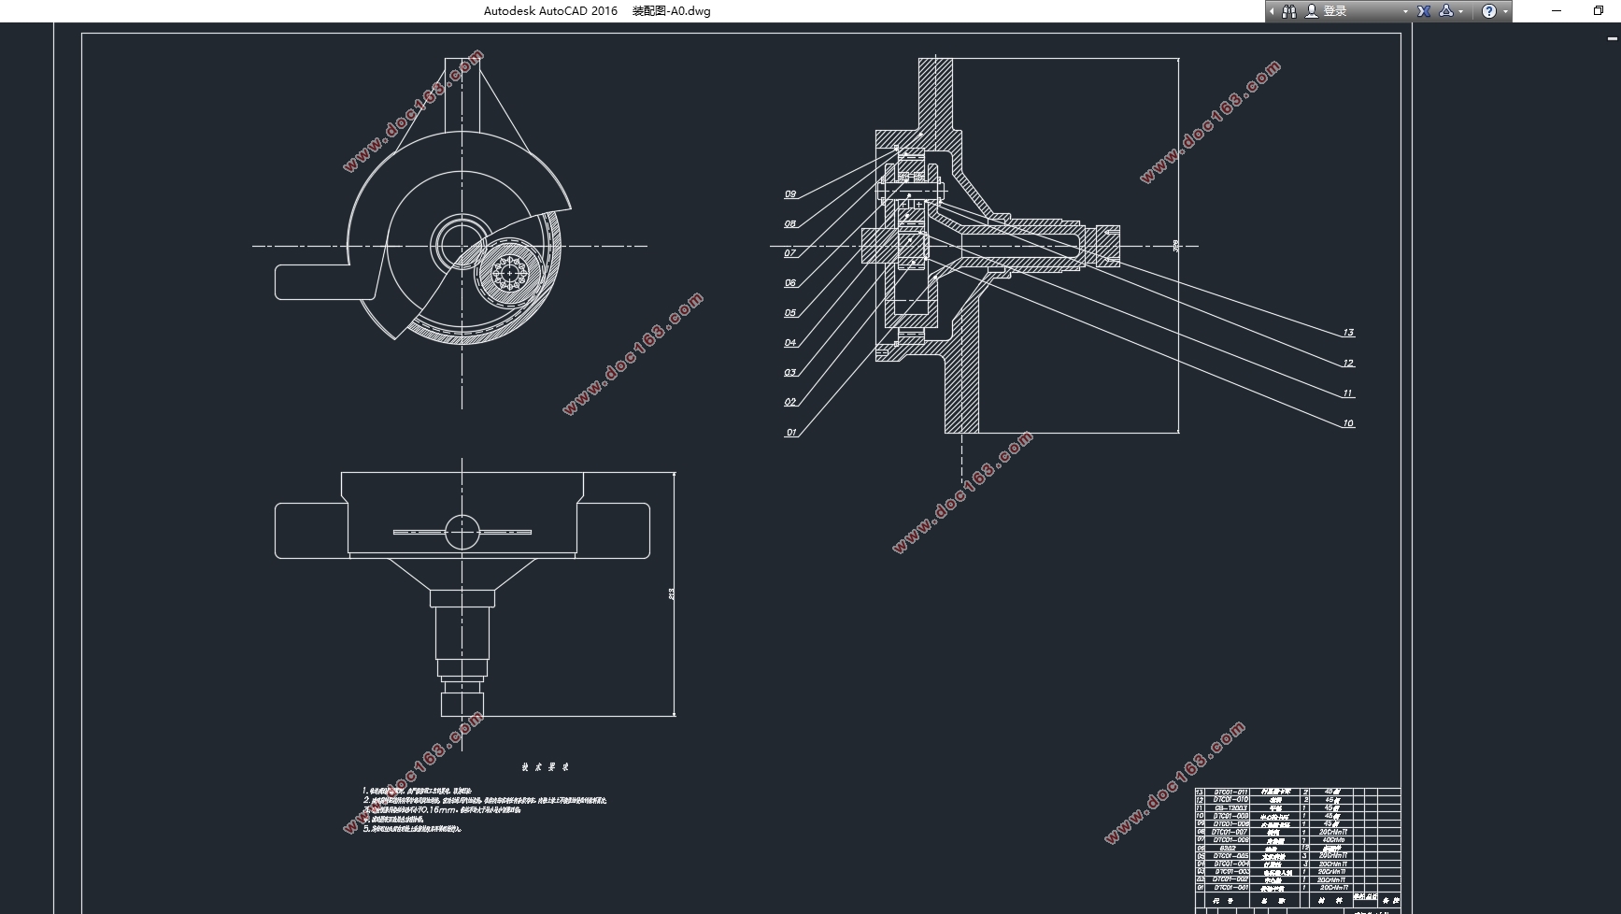Expand the Help dropdown arrow
The image size is (1621, 914).
coord(1505,12)
